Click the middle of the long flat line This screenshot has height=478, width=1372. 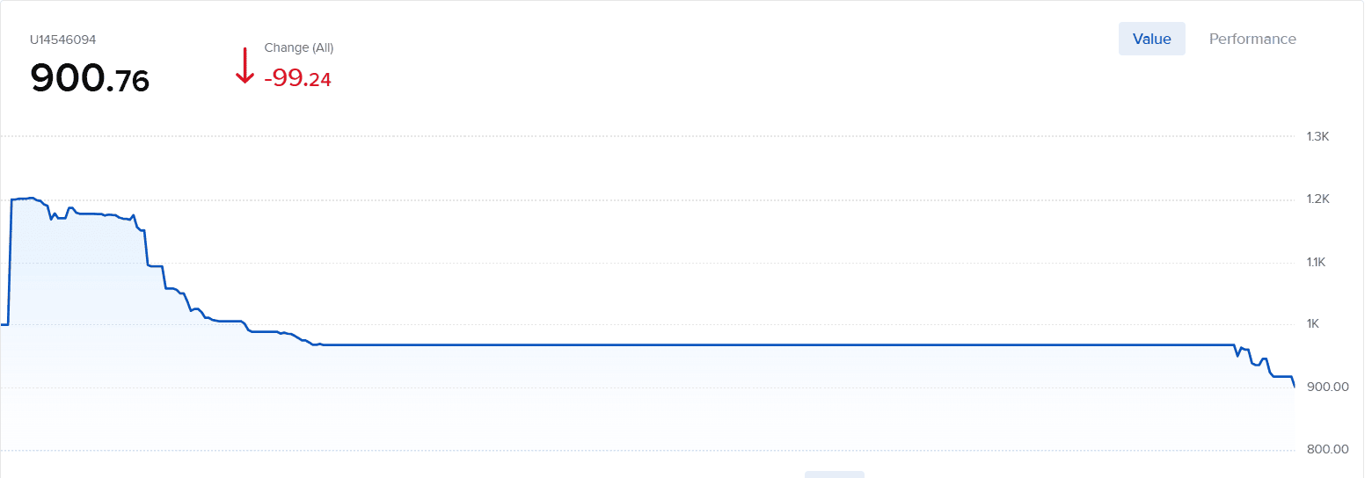(x=774, y=344)
